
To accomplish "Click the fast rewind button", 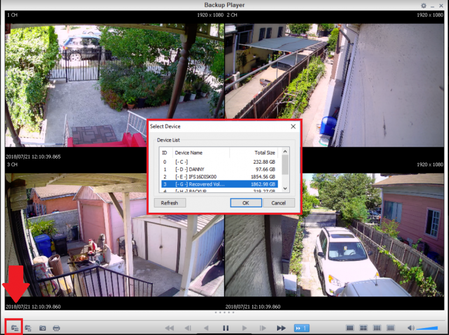I will [169, 328].
